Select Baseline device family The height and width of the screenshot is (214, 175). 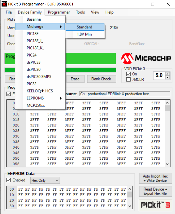40,19
